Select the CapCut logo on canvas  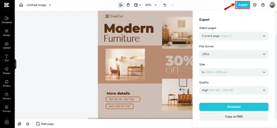114,16
